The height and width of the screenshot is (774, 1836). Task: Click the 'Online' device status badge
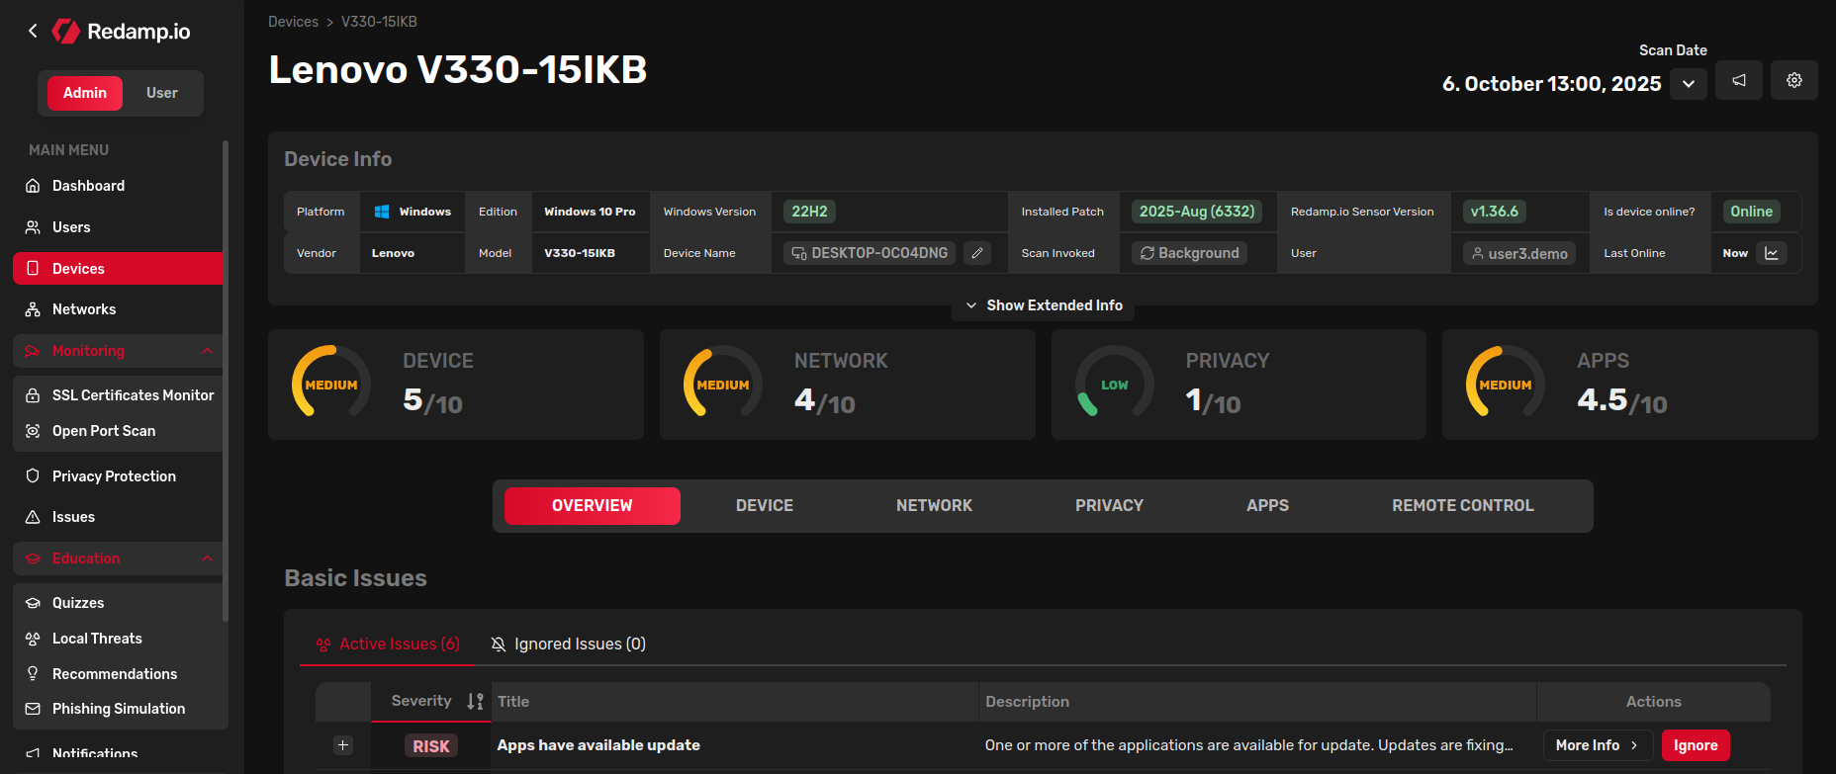click(1752, 212)
